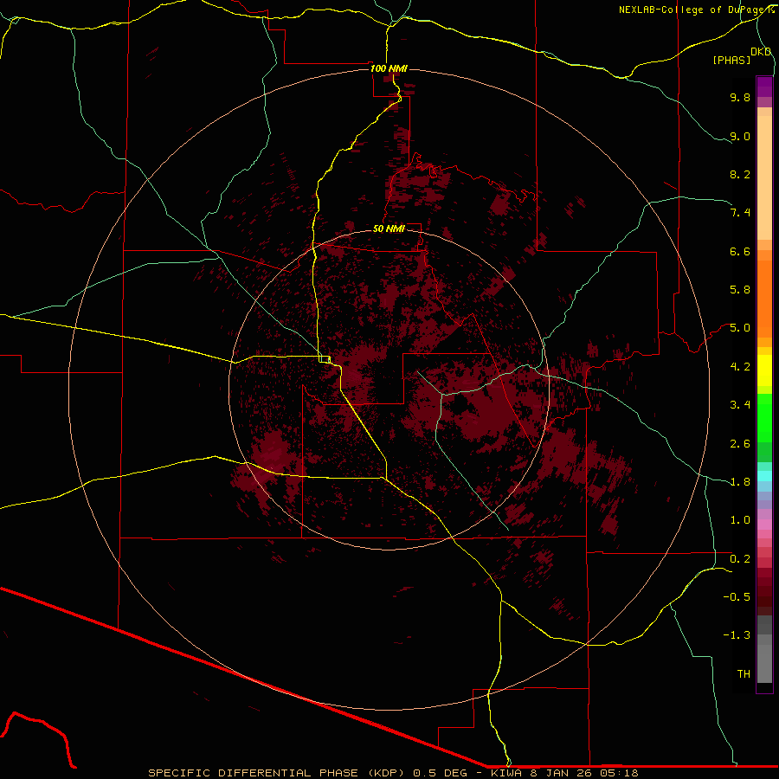The width and height of the screenshot is (779, 779).
Task: Click the 100 NMI range ring label
Action: [x=389, y=68]
